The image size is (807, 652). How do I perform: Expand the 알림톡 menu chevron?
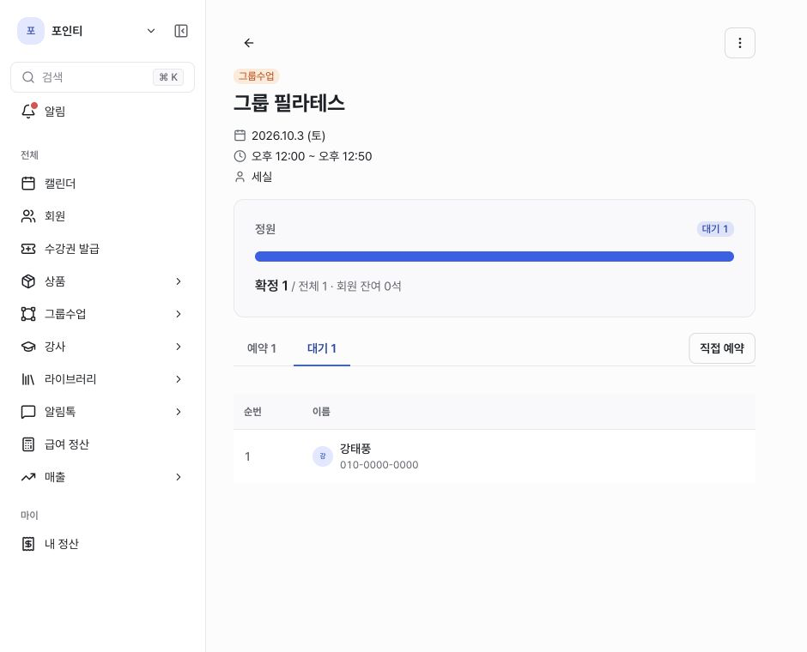178,412
